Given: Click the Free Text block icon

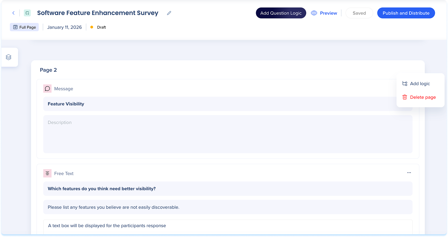Looking at the screenshot, I should click(47, 173).
